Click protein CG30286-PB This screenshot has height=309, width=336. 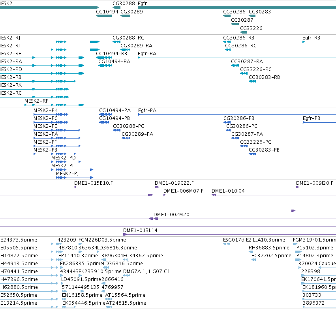coord(239,118)
